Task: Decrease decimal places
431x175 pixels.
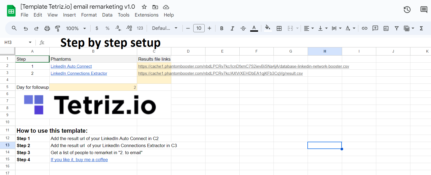Action: coord(118,28)
